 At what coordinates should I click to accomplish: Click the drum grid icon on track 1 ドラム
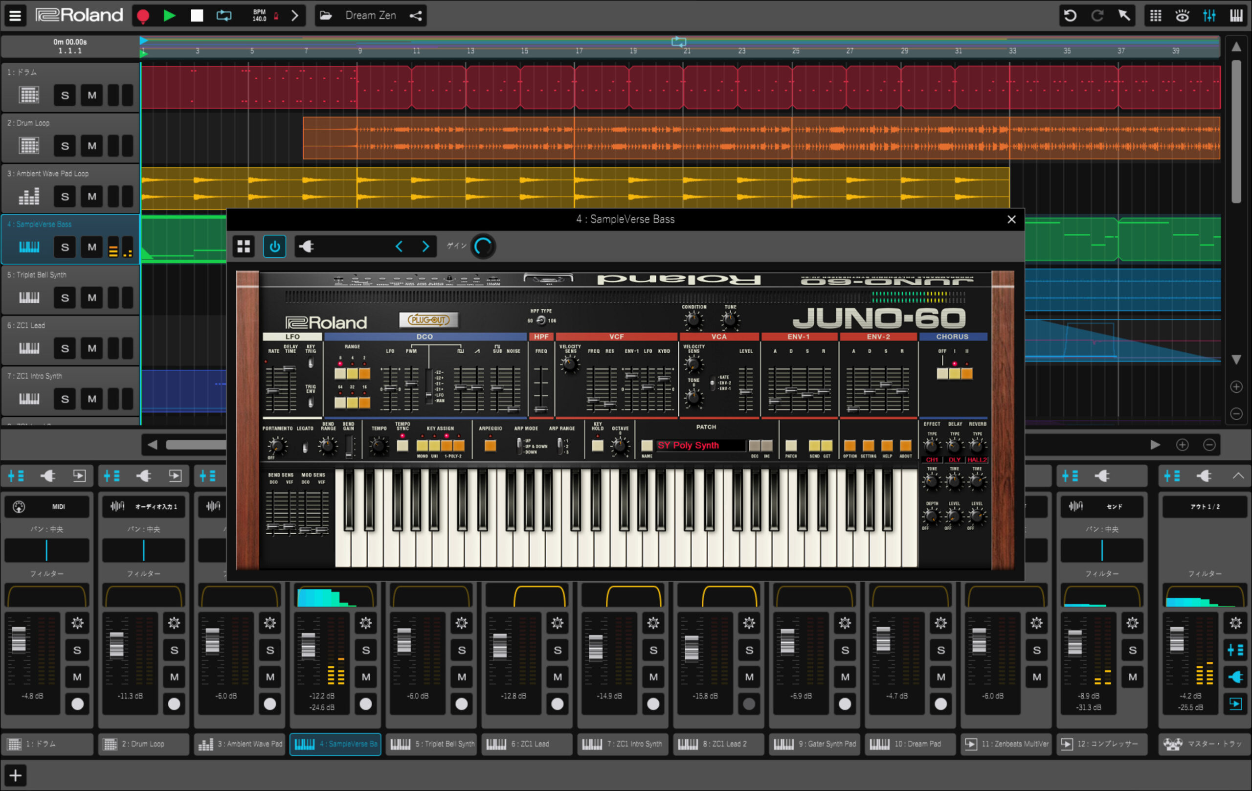[28, 95]
